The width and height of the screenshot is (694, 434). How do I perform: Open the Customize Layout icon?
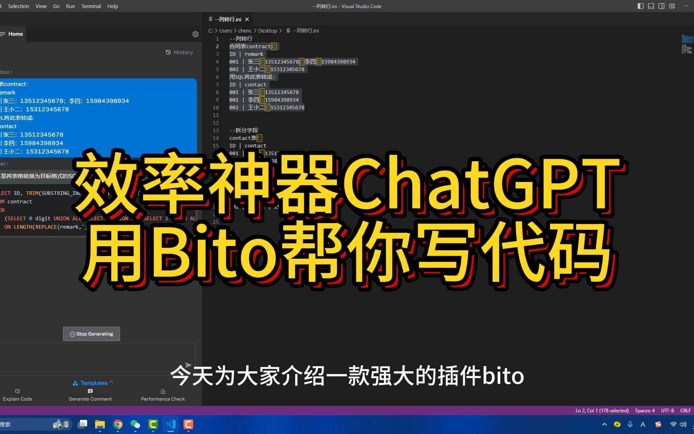coord(672,6)
